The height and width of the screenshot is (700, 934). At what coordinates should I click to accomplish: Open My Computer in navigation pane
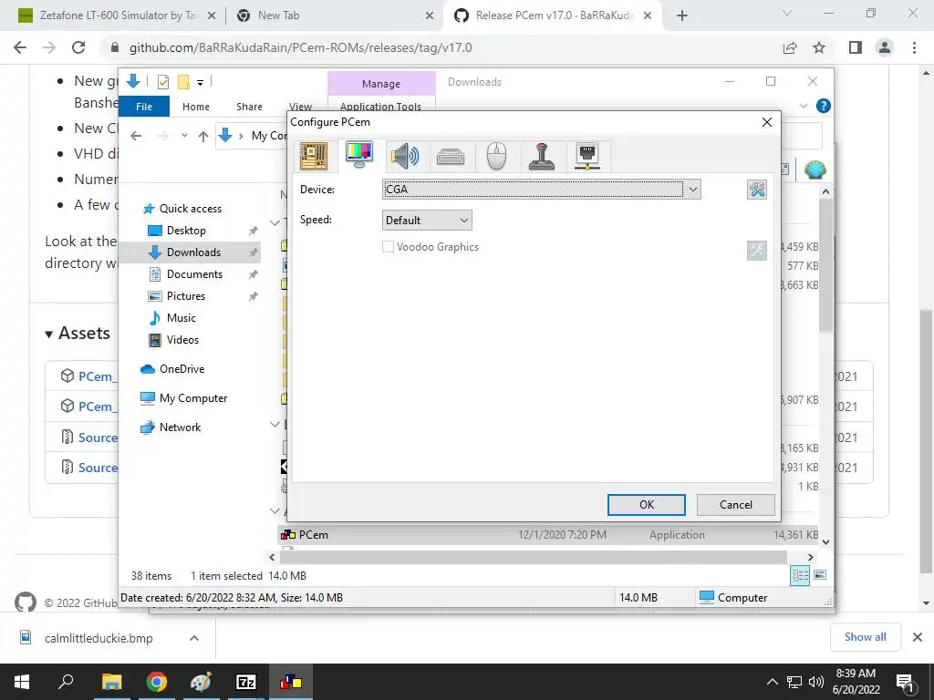[193, 398]
